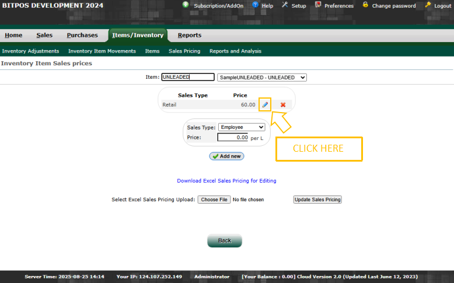The image size is (454, 283).
Task: Click the Price input field
Action: 233,138
